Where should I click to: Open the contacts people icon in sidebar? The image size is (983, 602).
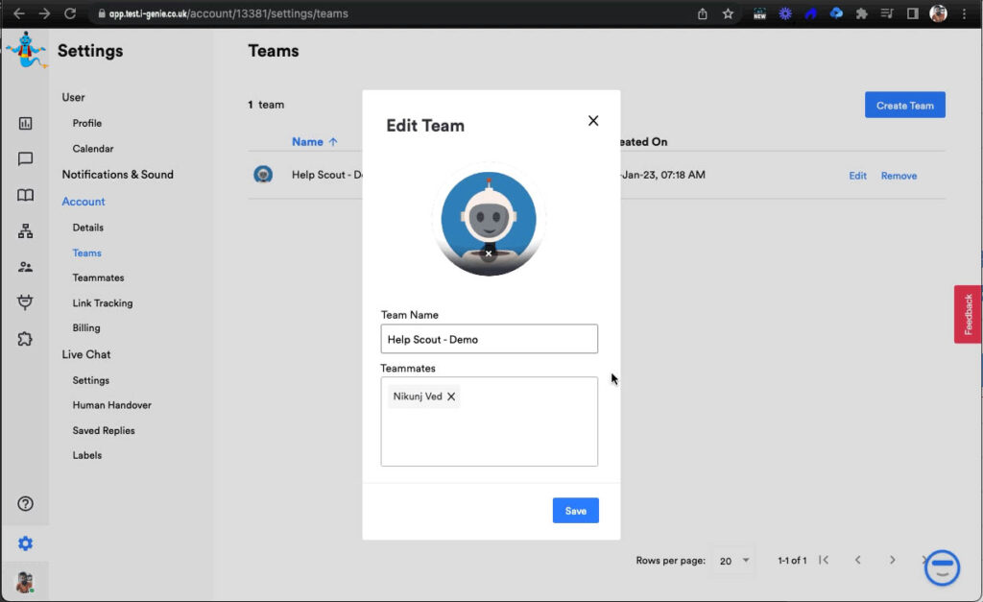click(26, 267)
